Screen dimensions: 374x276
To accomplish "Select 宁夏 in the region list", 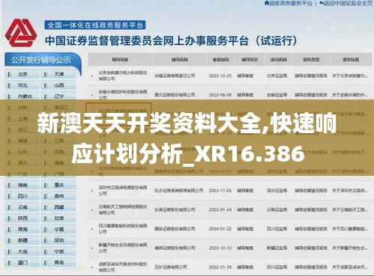I will pos(59,230).
